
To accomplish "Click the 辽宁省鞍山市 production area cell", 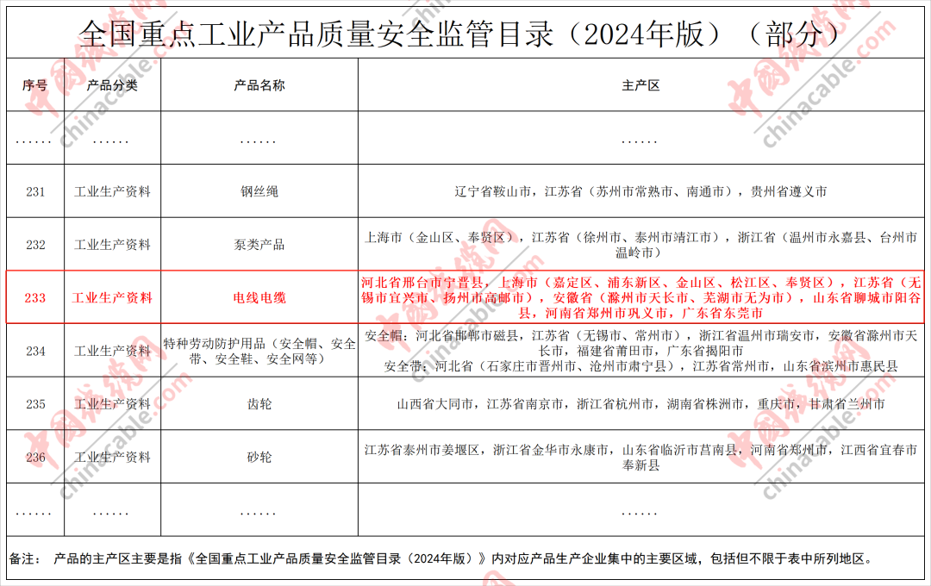I will pyautogui.click(x=640, y=192).
